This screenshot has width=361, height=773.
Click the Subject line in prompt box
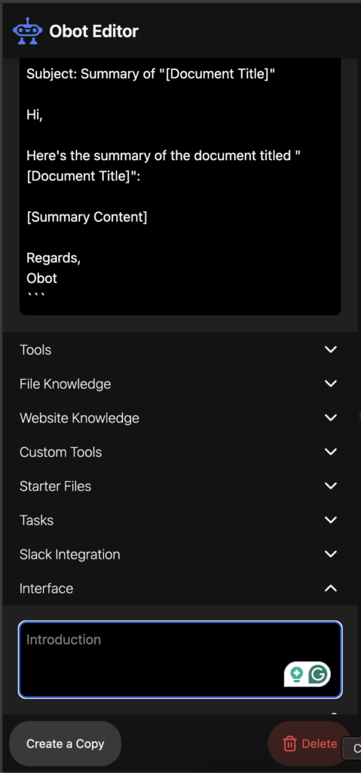click(x=151, y=74)
